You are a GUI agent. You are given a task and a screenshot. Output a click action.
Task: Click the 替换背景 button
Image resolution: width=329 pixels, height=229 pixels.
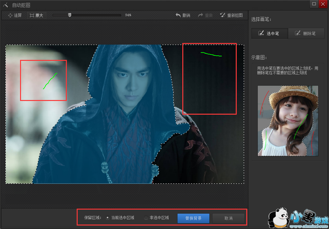(193, 218)
